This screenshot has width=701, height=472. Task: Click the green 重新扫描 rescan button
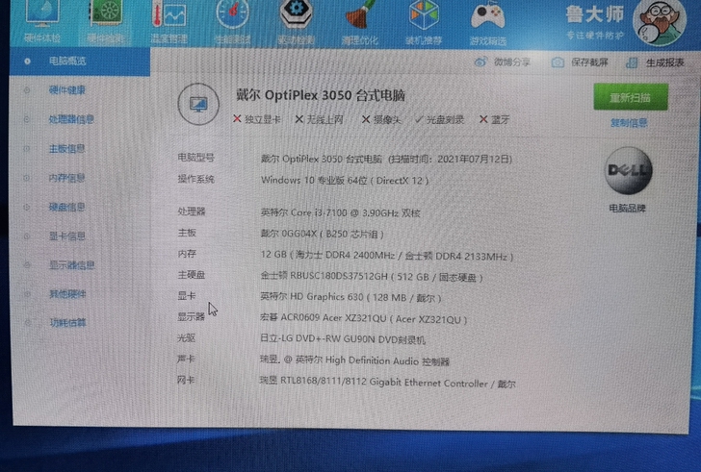(631, 97)
